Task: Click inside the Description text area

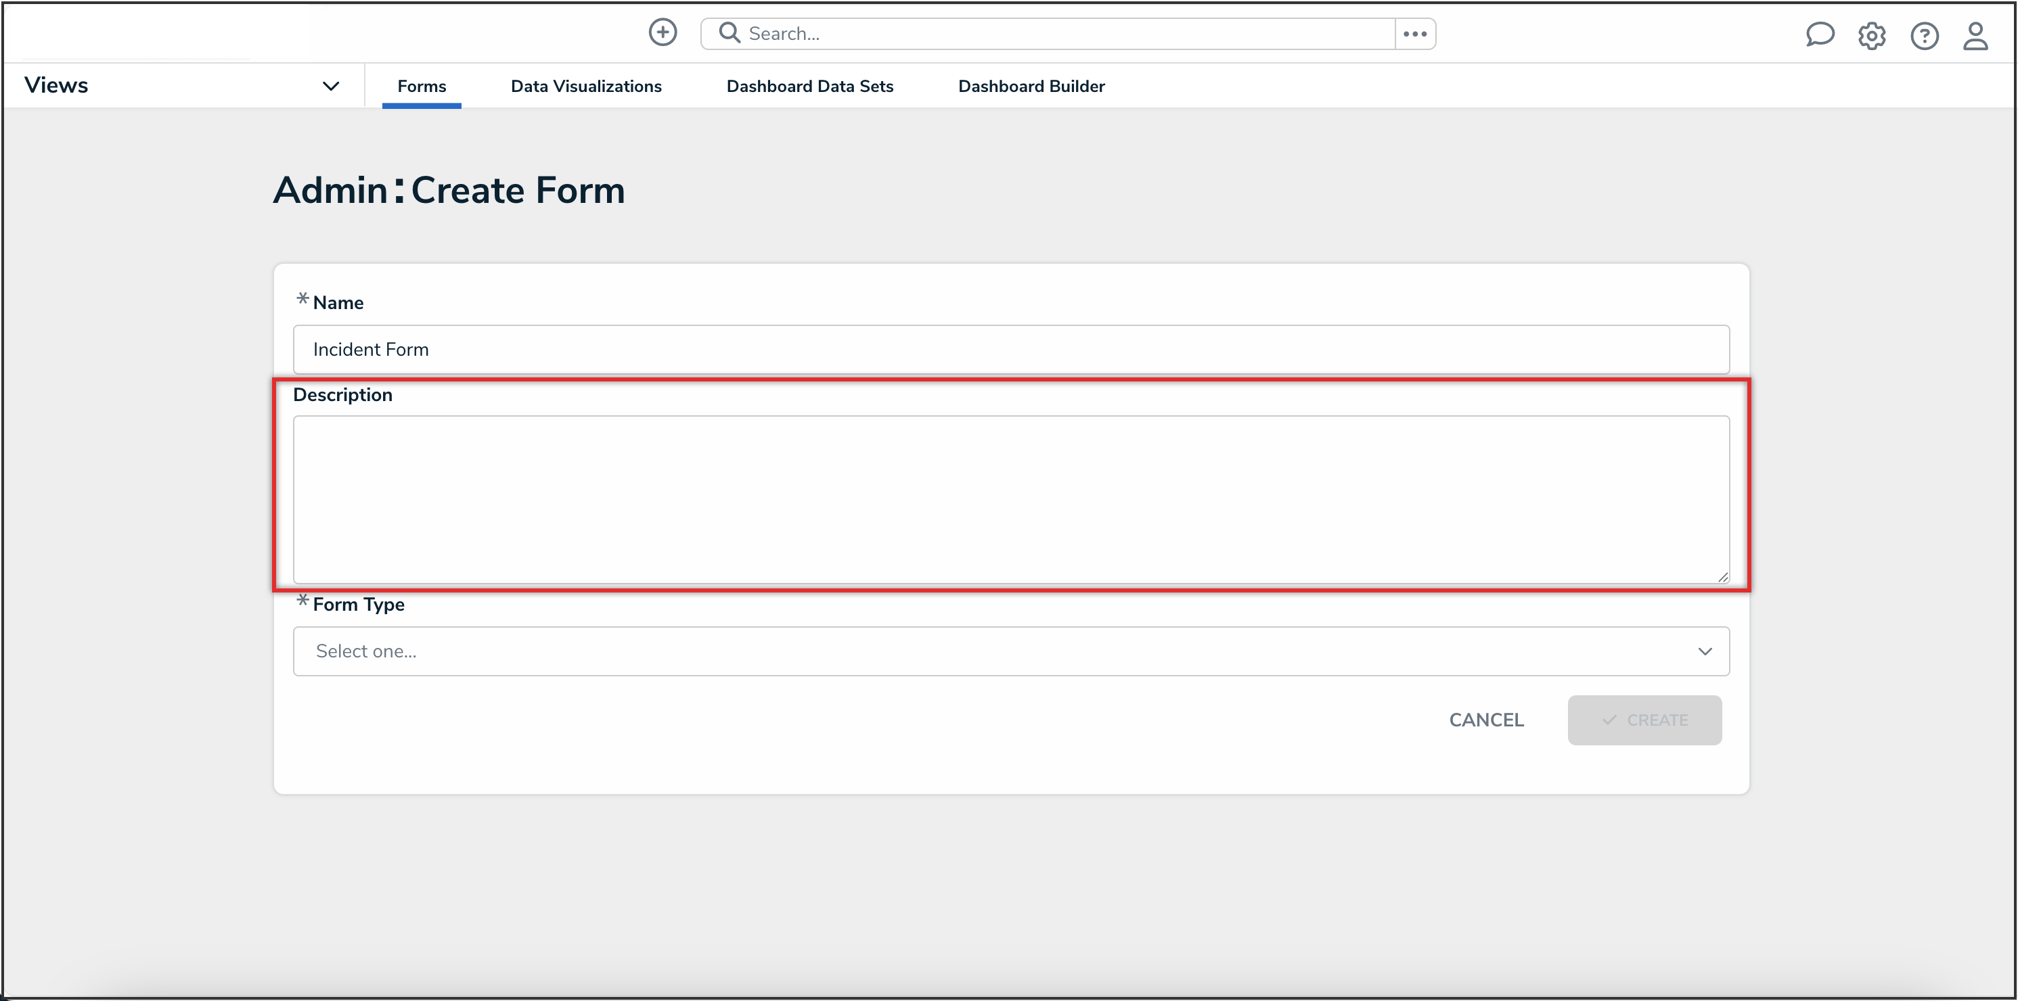Action: [1010, 499]
